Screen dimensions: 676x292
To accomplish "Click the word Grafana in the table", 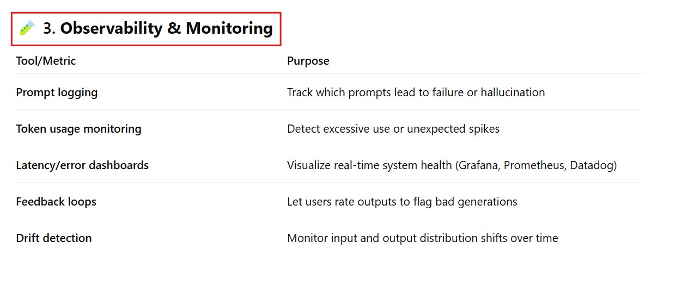I will tap(477, 165).
